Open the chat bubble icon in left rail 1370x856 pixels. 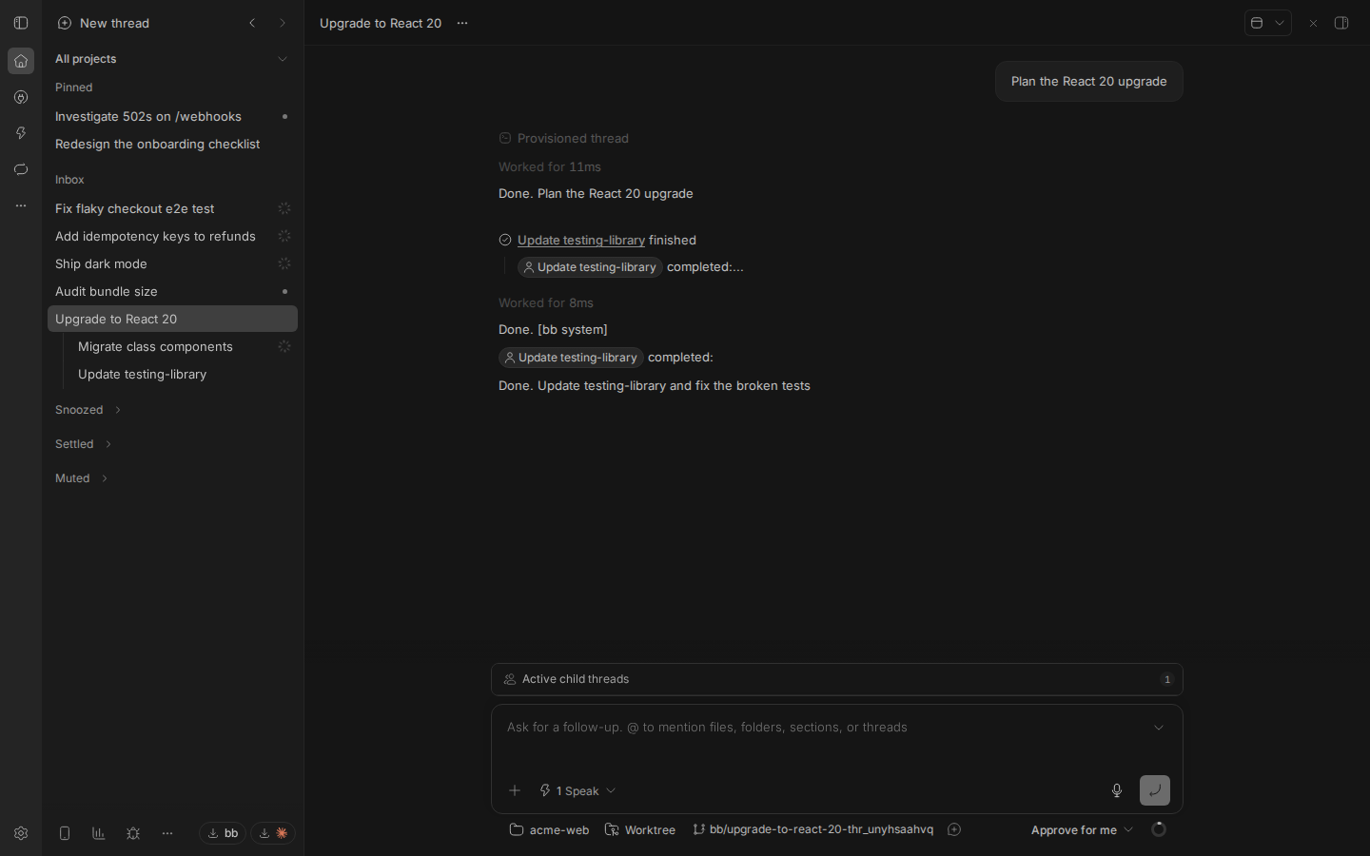21,169
